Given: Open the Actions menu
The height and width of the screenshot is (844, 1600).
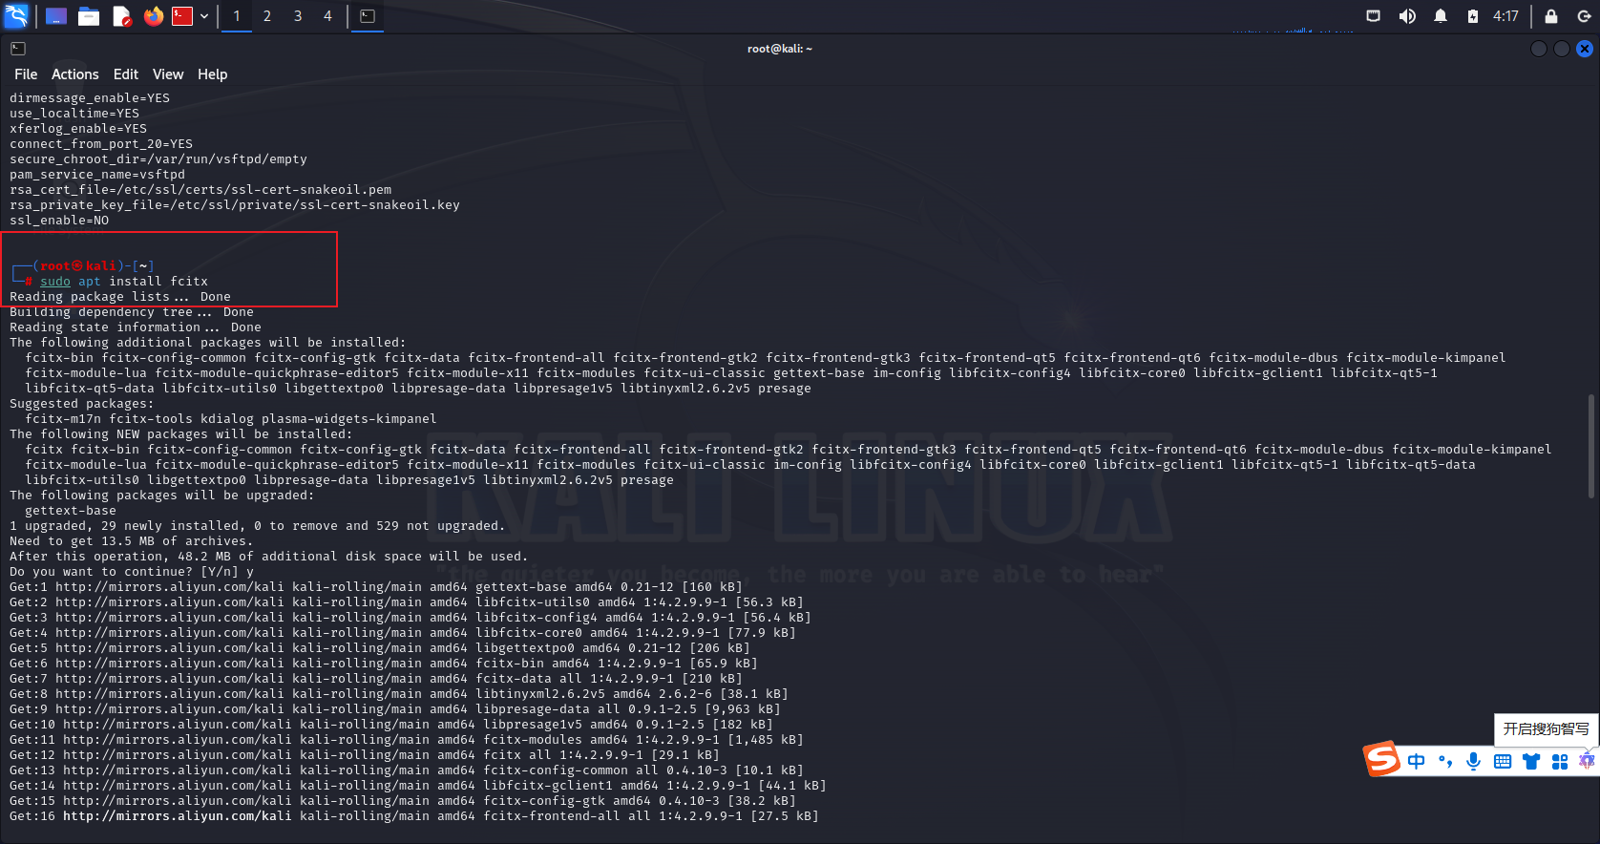Looking at the screenshot, I should pos(75,74).
